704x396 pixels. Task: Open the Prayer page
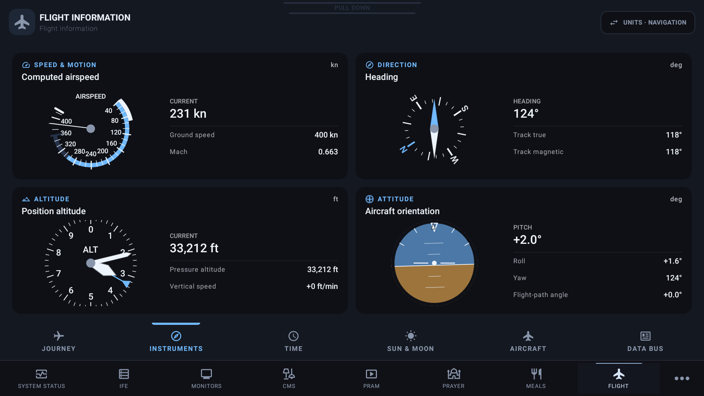(x=454, y=379)
